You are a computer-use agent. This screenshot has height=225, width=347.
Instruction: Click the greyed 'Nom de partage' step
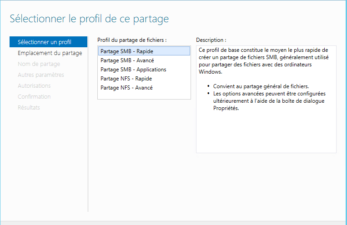click(x=39, y=64)
